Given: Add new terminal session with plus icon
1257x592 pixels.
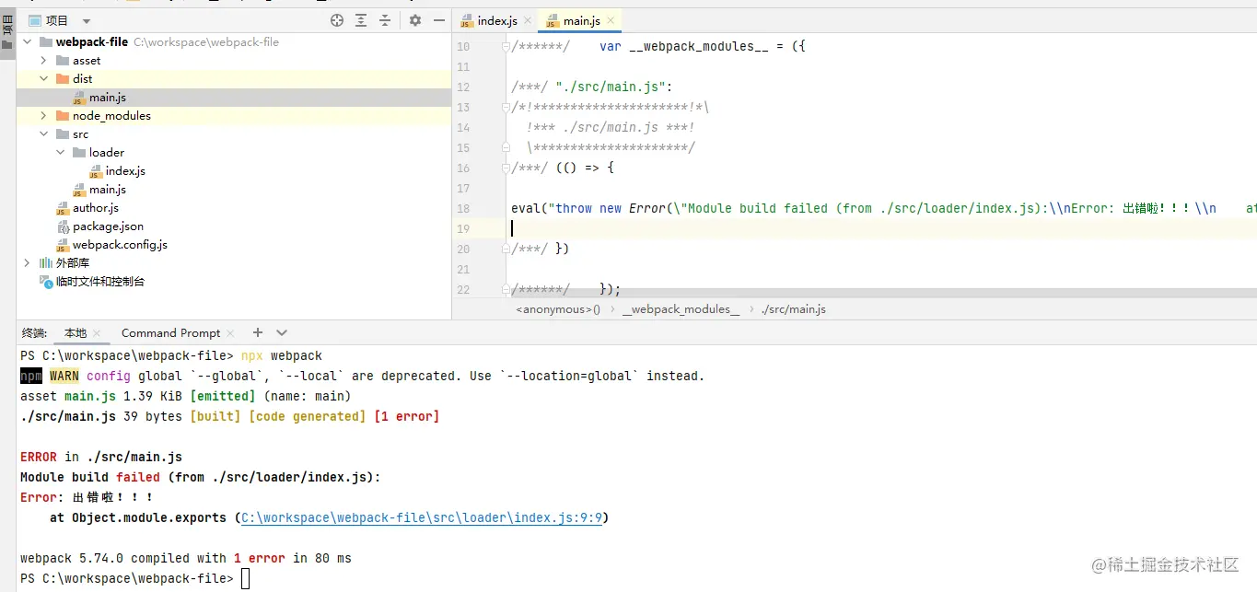Looking at the screenshot, I should click(x=258, y=332).
